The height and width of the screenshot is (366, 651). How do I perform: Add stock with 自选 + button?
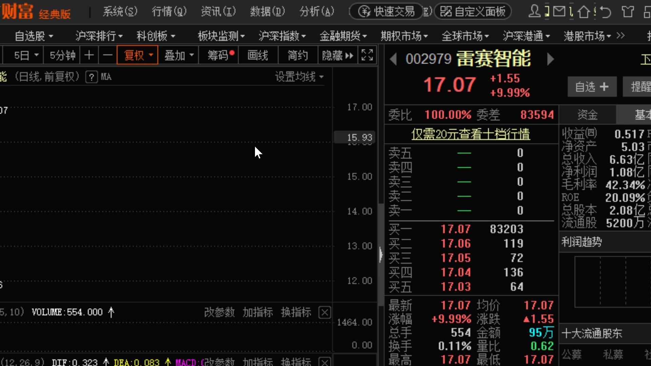click(x=592, y=87)
